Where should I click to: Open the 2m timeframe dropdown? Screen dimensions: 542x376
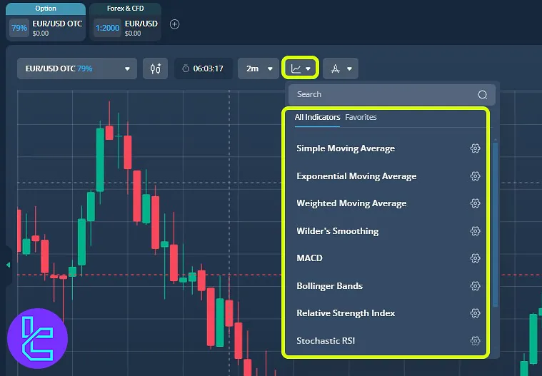tap(259, 68)
